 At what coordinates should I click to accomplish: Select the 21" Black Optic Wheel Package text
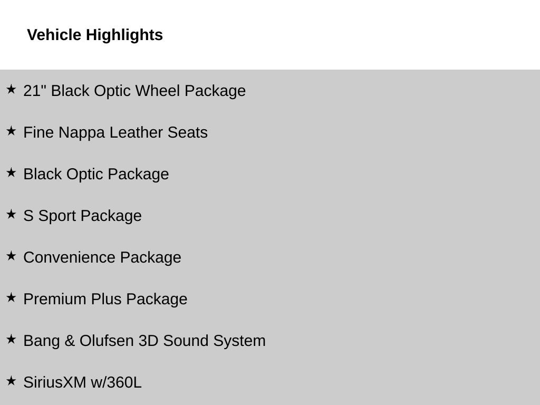pos(134,91)
